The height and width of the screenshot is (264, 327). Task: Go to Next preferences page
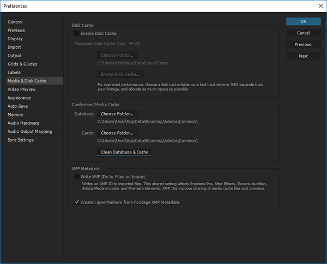[x=303, y=56]
